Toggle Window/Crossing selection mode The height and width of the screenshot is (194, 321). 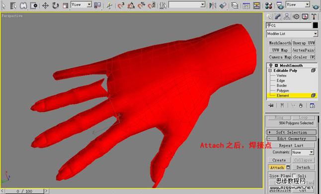coord(34,5)
